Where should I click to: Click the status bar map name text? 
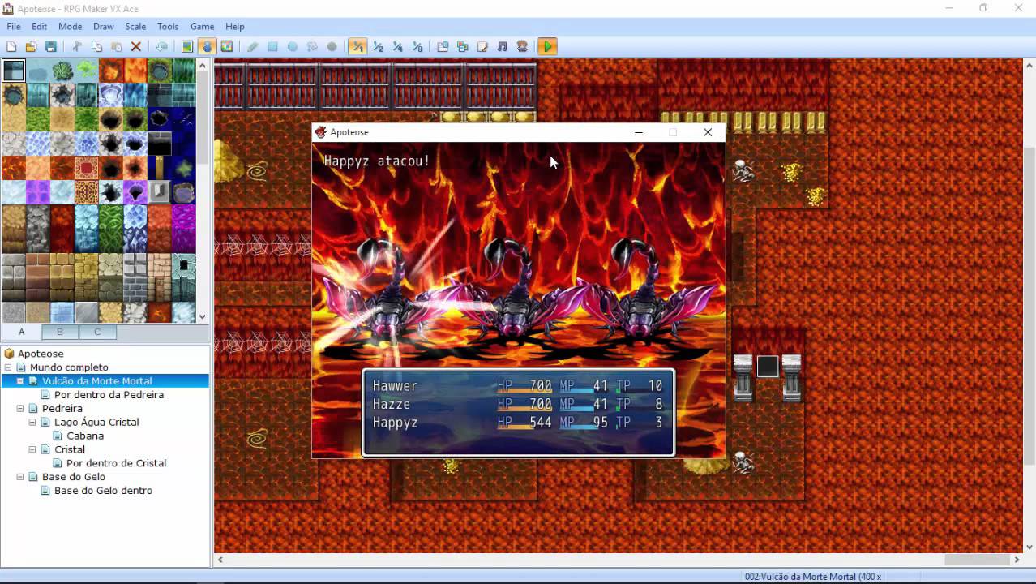coord(813,577)
